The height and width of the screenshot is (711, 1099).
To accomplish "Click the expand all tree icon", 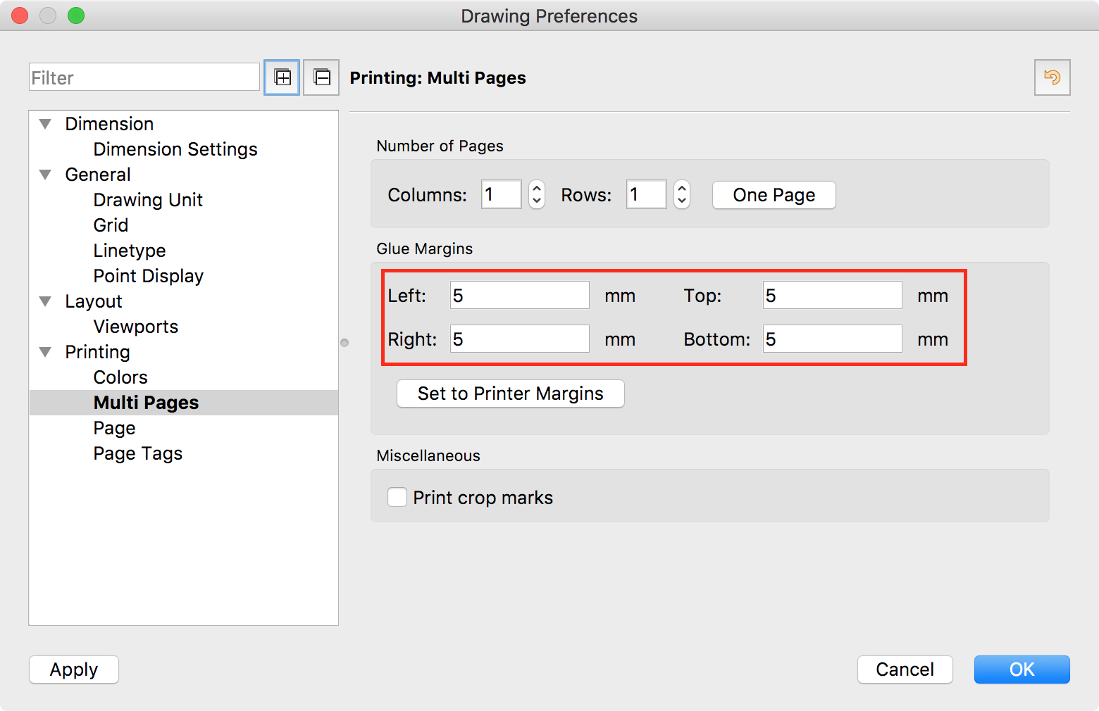I will (282, 77).
